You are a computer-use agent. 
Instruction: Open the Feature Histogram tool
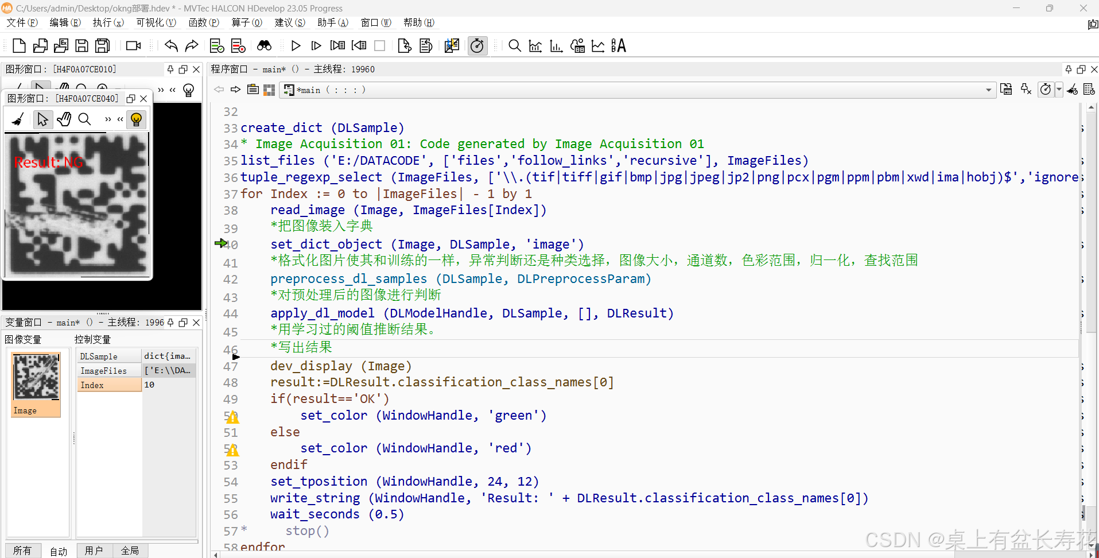(x=556, y=46)
